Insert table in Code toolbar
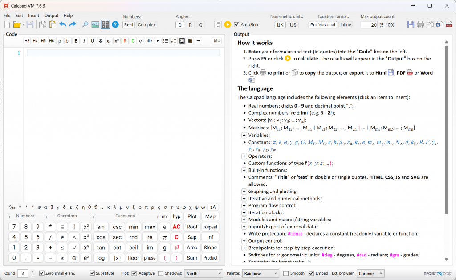The width and height of the screenshot is (456, 280). pyautogui.click(x=190, y=41)
